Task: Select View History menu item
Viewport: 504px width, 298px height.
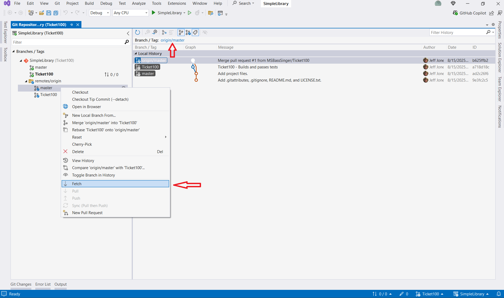Action: point(115,160)
